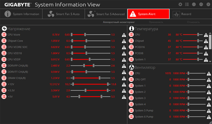Click the list icon beside PCIEX8 temperature
This screenshot has height=124, width=212.
(131, 53)
